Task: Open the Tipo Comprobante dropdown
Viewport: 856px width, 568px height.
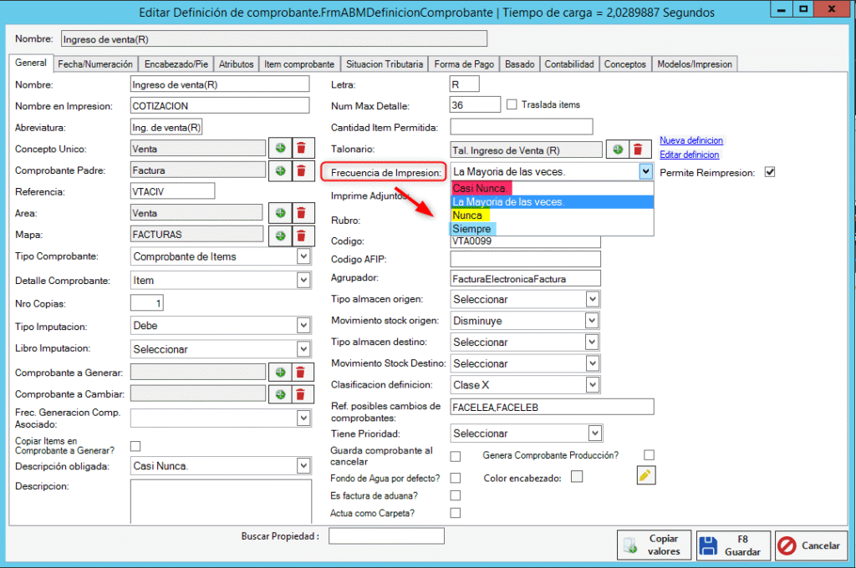Action: click(303, 256)
